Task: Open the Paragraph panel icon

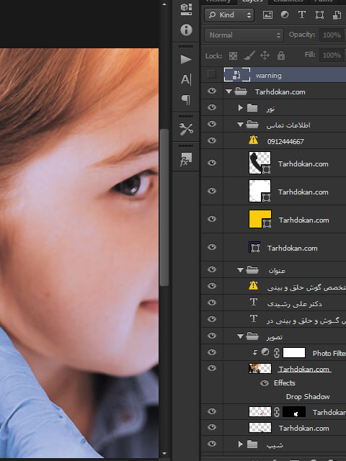Action: (186, 99)
